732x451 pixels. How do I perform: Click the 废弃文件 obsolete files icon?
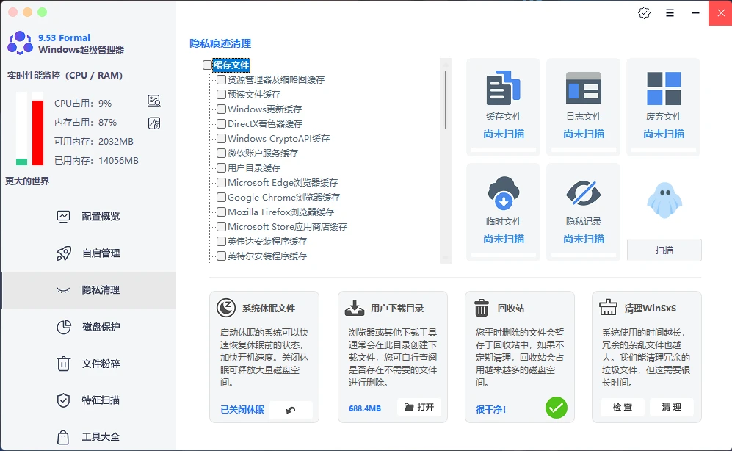pyautogui.click(x=662, y=87)
